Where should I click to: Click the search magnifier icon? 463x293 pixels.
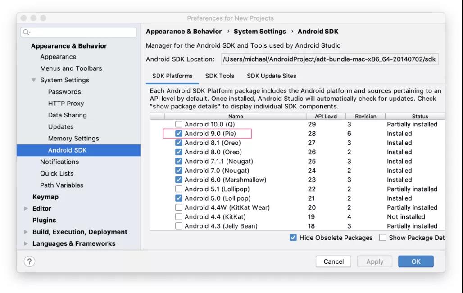tap(27, 32)
